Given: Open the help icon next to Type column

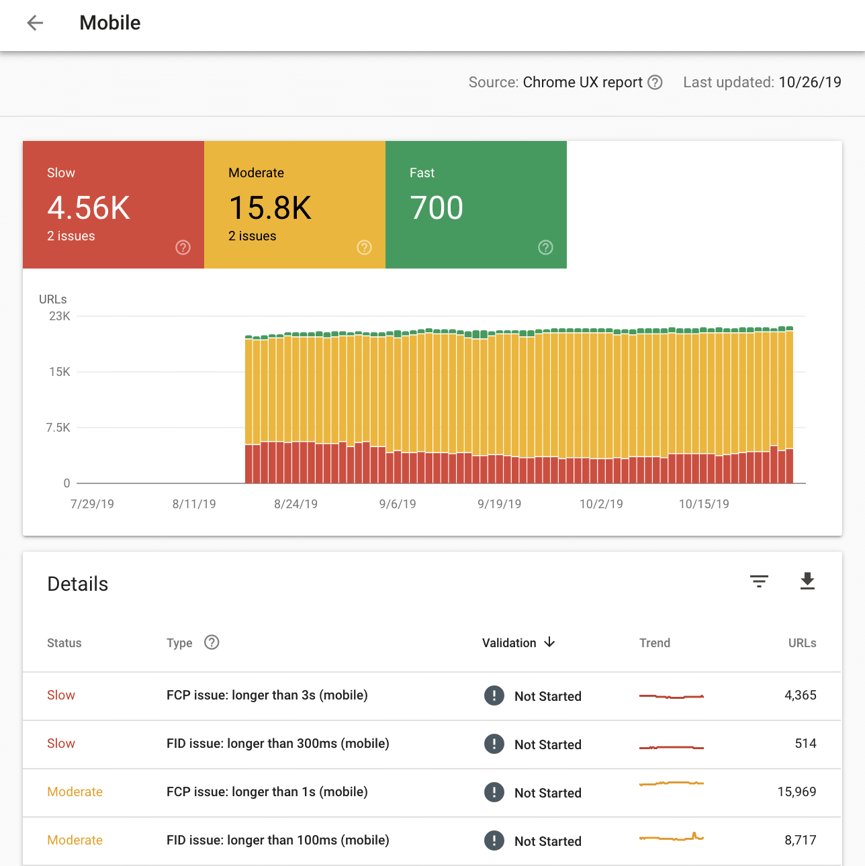Looking at the screenshot, I should pos(211,642).
